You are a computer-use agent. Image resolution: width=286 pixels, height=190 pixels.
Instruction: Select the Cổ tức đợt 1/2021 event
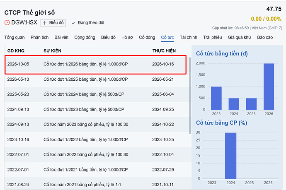coord(85,170)
